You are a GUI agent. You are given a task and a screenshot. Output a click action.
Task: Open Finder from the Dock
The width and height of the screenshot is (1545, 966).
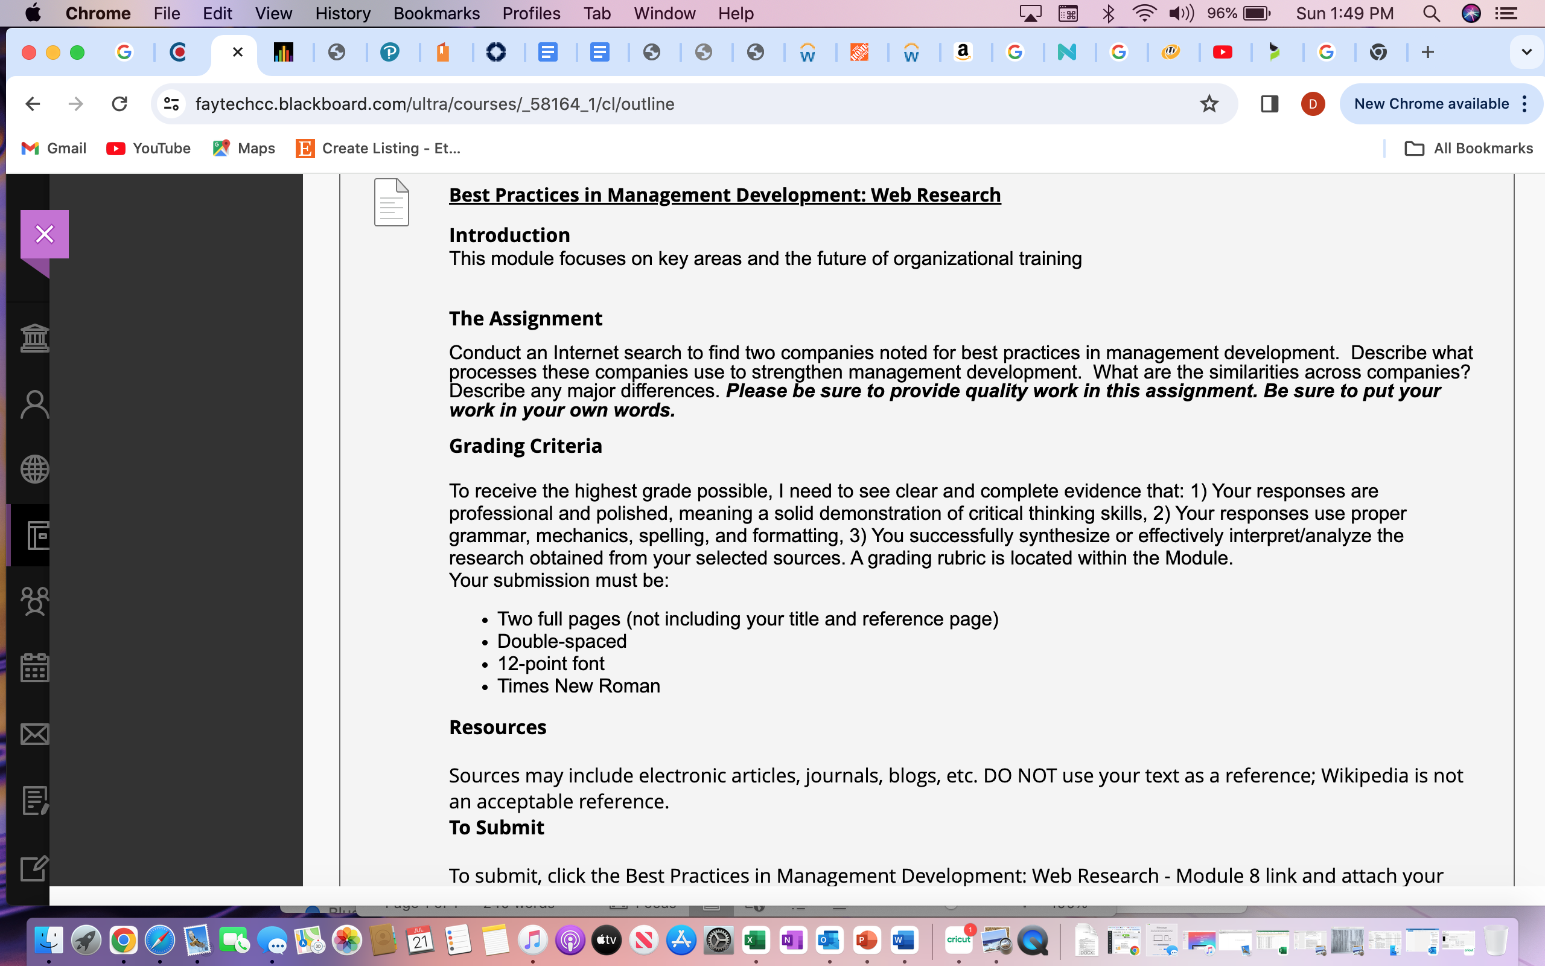tap(49, 940)
